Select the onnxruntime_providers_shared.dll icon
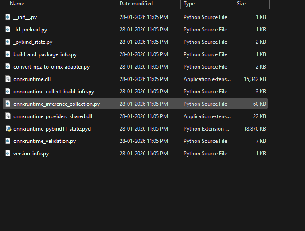This screenshot has height=231, width=305. coord(8,116)
